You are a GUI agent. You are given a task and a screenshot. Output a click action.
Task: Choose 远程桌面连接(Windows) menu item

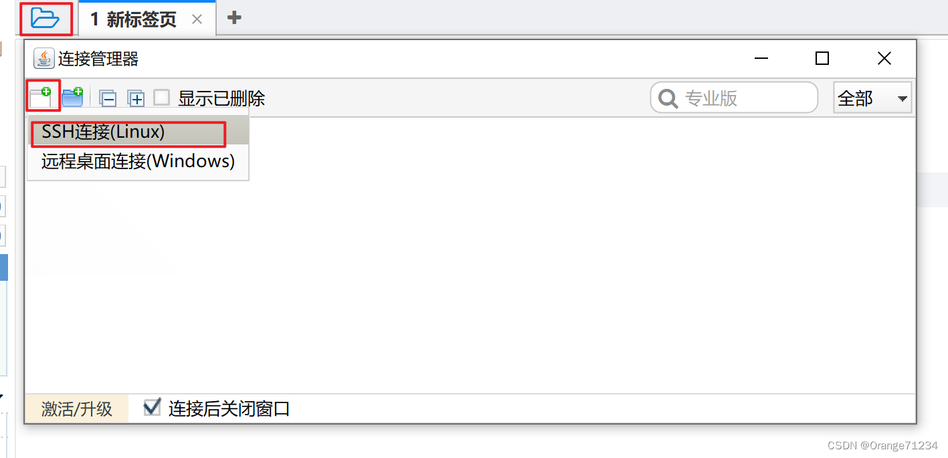pyautogui.click(x=138, y=161)
